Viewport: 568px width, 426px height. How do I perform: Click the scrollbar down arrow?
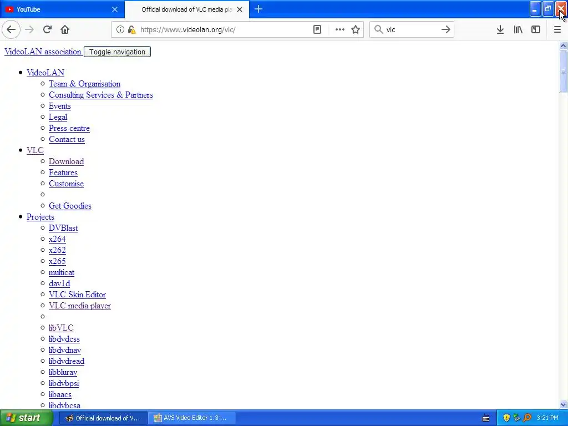563,404
